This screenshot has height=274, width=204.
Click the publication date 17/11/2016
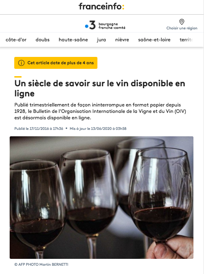coord(39,129)
